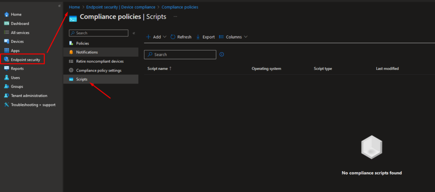Click the Retire noncompliant devices list icon

click(x=71, y=61)
